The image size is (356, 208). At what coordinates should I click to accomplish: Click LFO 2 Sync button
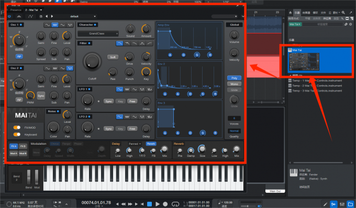coord(108,129)
